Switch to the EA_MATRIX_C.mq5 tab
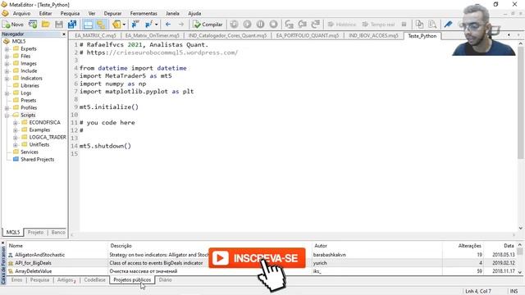The width and height of the screenshot is (525, 295). 95,35
